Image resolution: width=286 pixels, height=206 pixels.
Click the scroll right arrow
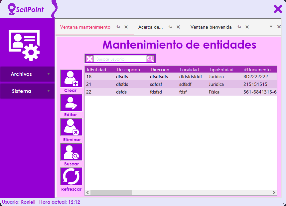[274, 192]
